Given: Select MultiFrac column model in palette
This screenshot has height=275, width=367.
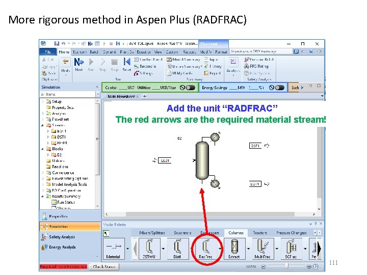Looking at the screenshot, I should (x=263, y=249).
